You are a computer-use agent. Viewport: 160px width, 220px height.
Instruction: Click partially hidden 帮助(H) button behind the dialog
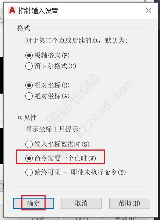tap(125, 219)
